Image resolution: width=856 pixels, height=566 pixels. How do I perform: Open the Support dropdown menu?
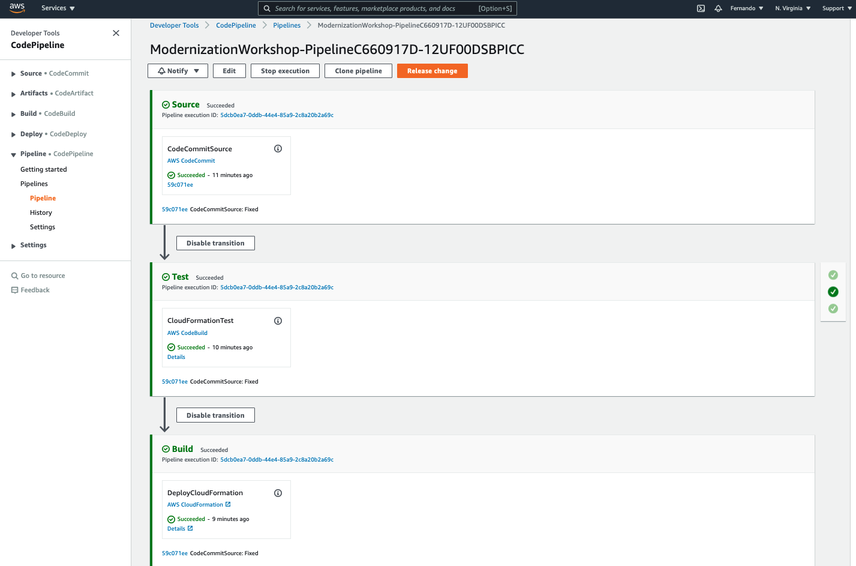[x=837, y=8]
